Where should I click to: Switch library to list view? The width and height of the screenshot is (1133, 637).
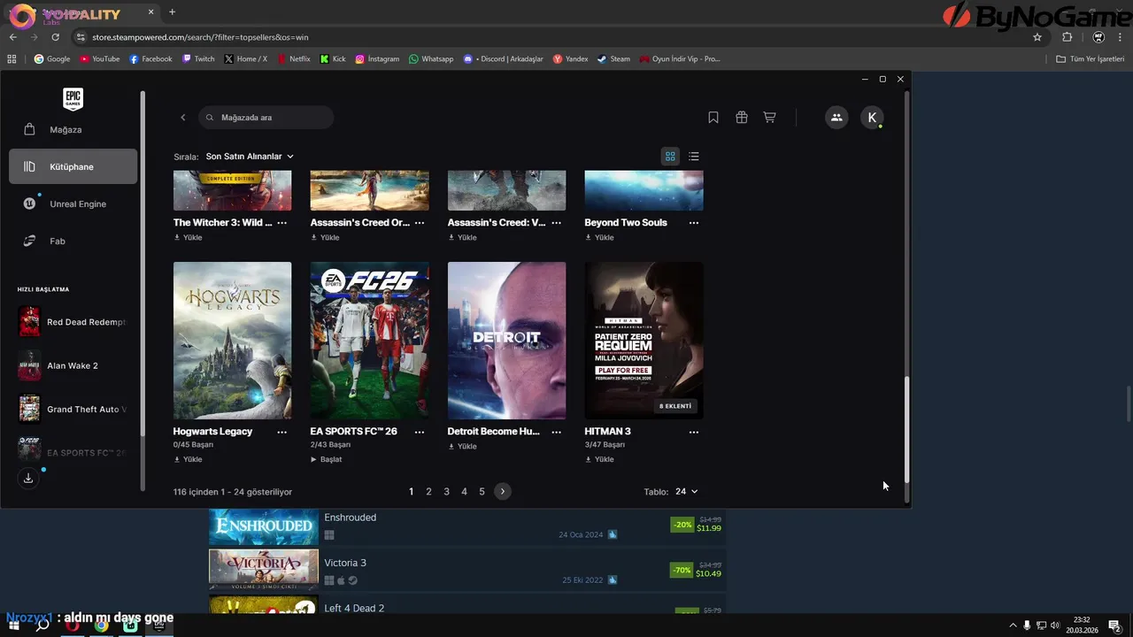pos(694,157)
